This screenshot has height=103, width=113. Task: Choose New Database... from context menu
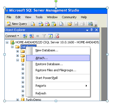pos(58,50)
